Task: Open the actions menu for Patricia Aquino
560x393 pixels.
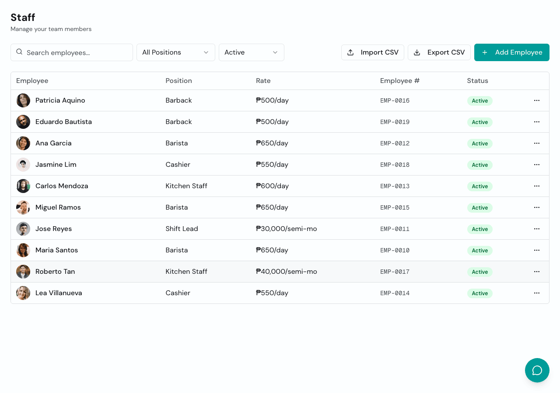Action: [537, 100]
